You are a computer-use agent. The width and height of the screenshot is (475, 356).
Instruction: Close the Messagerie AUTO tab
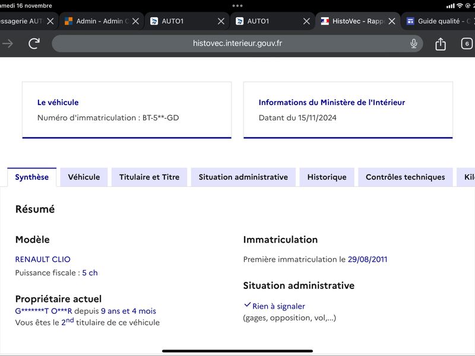pos(50,21)
